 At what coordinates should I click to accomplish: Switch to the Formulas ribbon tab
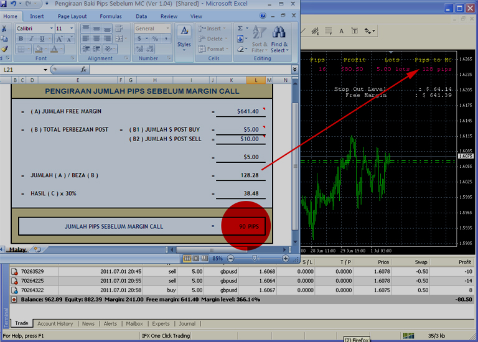[x=111, y=16]
